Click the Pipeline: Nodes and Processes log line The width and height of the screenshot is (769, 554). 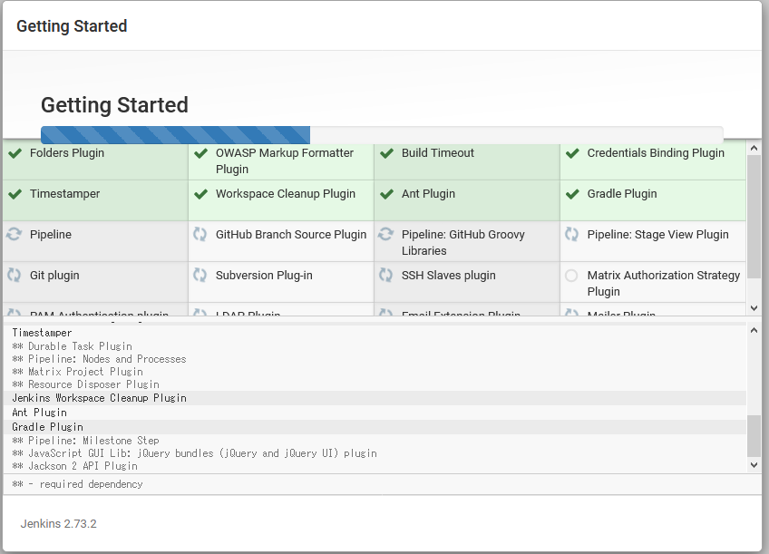(x=99, y=359)
